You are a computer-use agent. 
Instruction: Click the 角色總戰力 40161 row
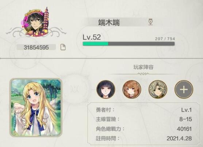[x=144, y=129]
